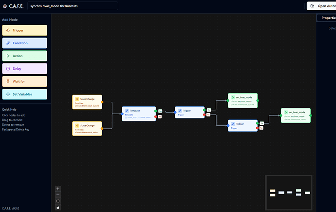Click the Action node play icon

pyautogui.click(x=8, y=56)
